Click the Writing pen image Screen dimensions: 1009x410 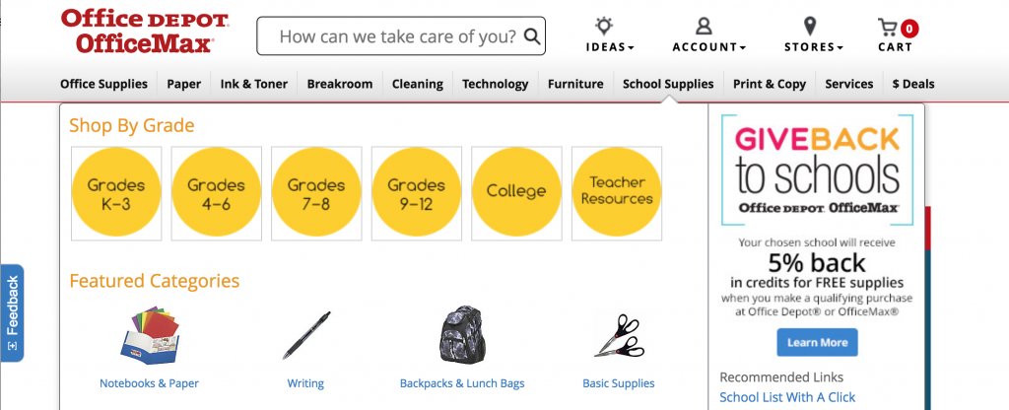click(x=305, y=335)
